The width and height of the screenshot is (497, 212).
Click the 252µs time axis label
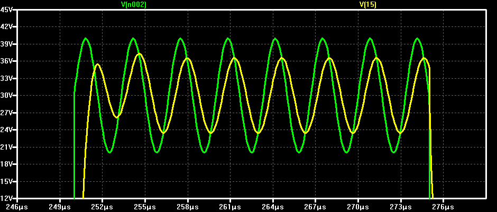click(x=102, y=207)
